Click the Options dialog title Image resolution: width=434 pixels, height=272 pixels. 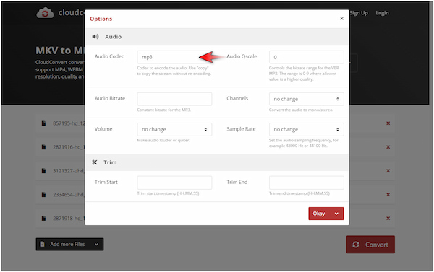coord(101,19)
